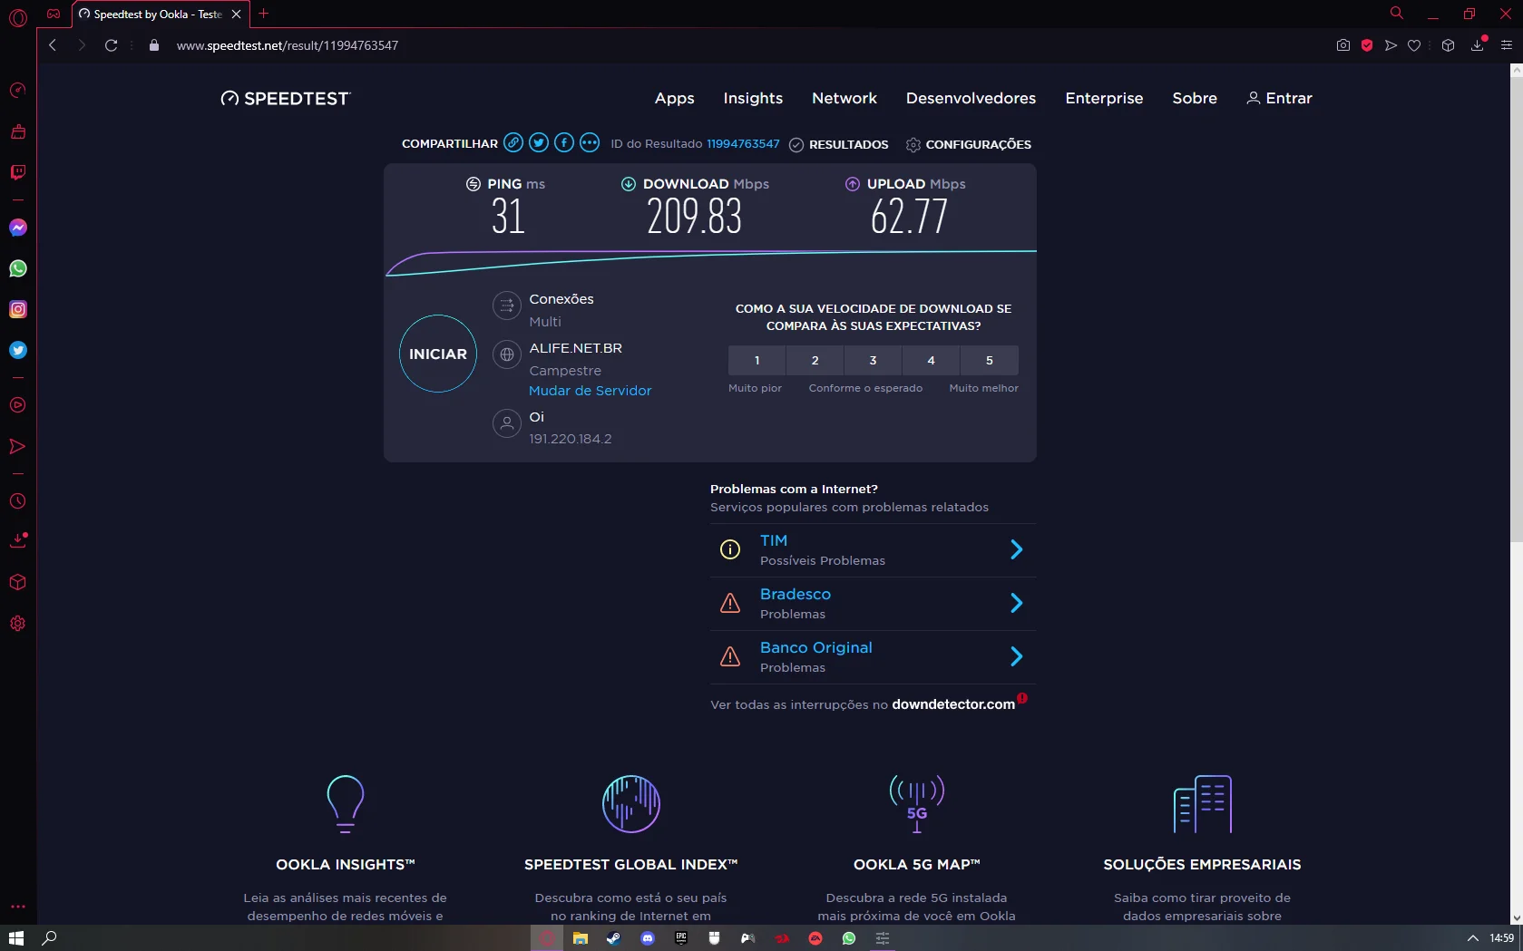
Task: Open the Windows Start menu
Action: [15, 938]
